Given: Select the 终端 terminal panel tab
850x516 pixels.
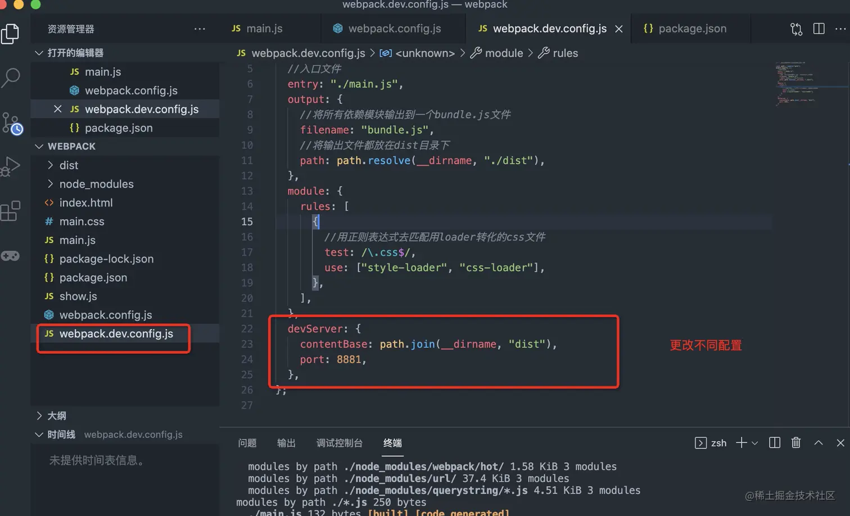Looking at the screenshot, I should click(392, 443).
